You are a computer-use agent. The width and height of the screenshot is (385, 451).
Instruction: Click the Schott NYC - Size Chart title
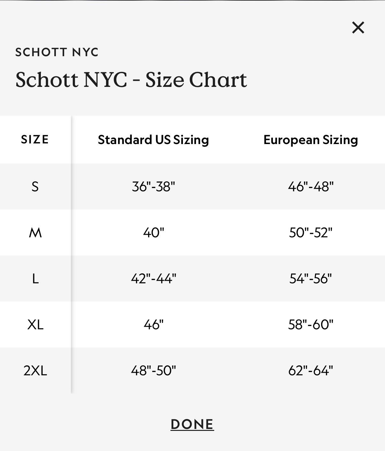coord(131,80)
